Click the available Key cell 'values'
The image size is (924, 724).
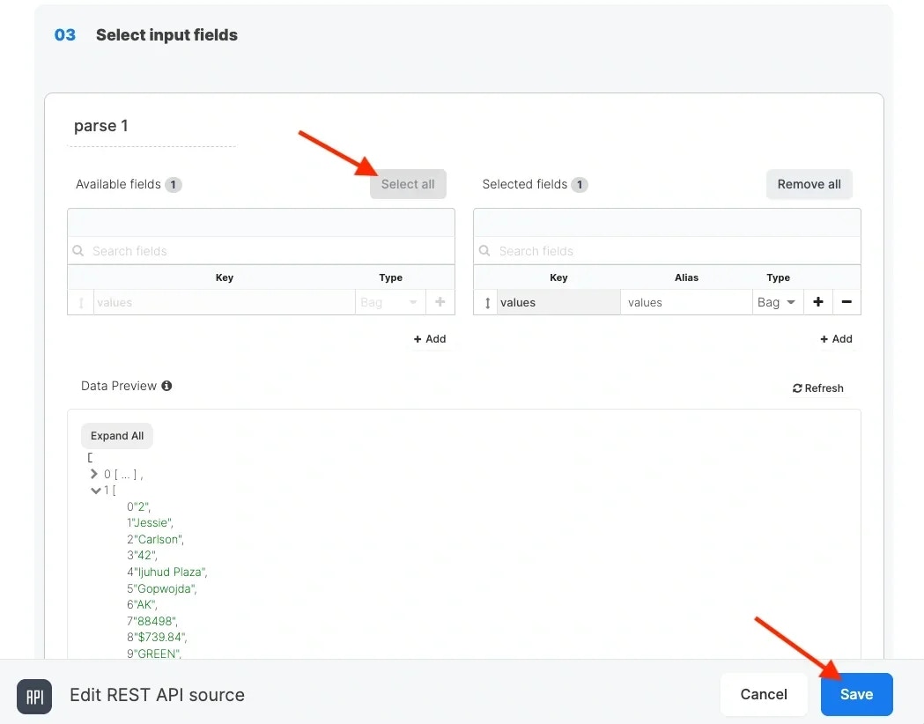pos(224,302)
